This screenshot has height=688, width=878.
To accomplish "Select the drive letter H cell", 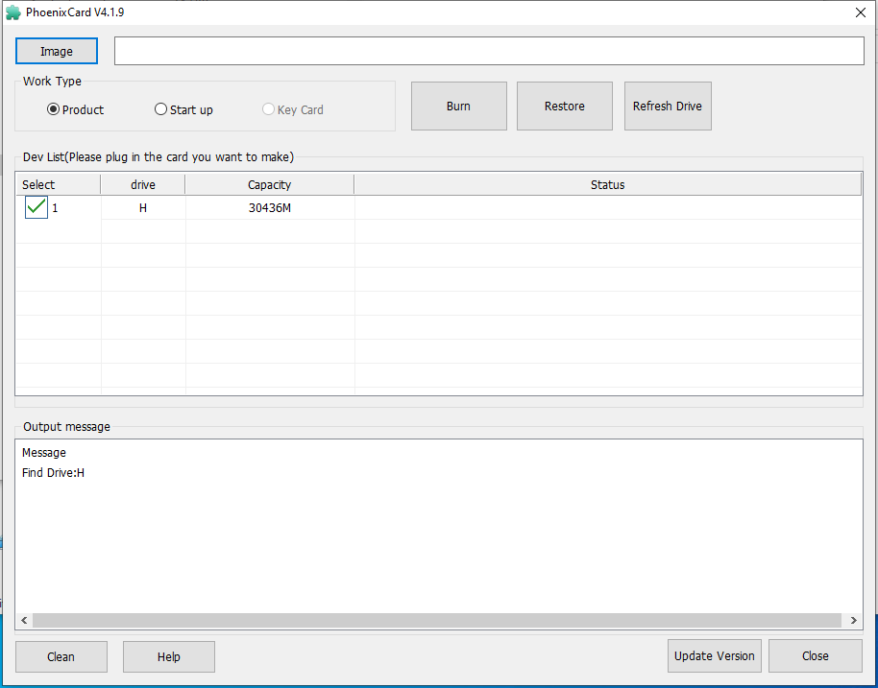I will (143, 208).
